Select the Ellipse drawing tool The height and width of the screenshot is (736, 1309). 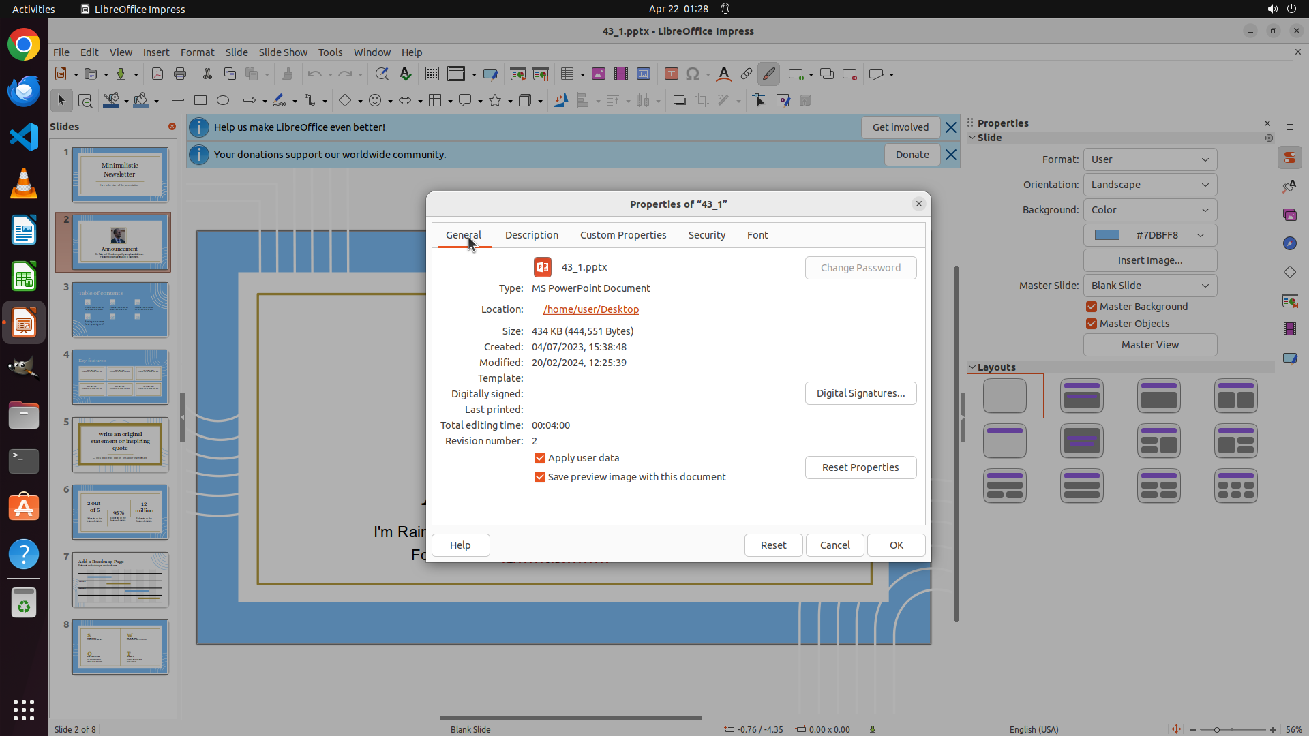(x=223, y=100)
